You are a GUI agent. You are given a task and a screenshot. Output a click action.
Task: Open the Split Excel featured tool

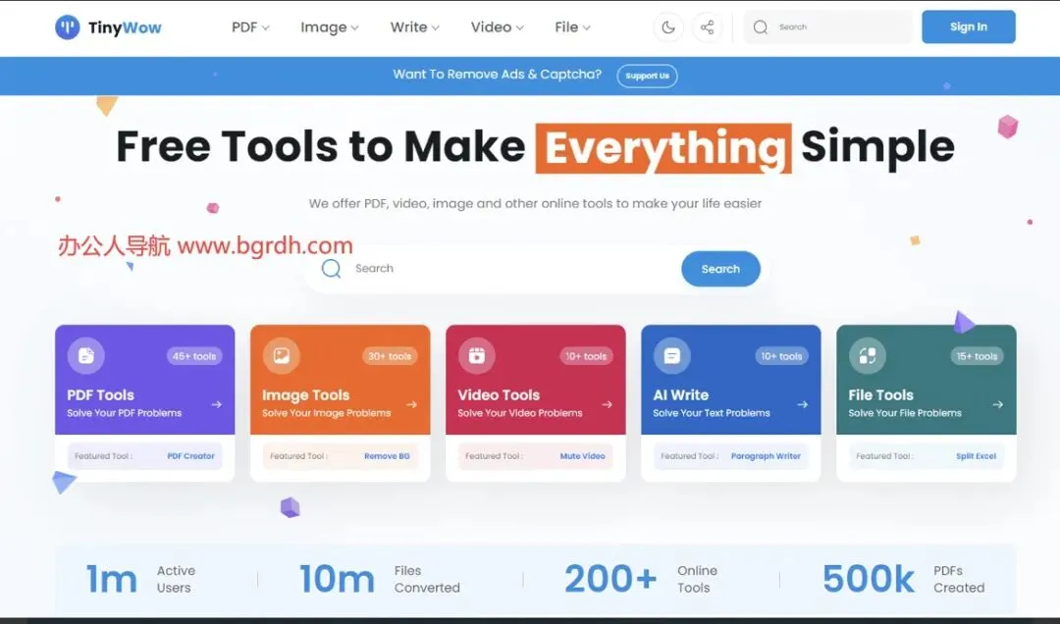pos(976,456)
